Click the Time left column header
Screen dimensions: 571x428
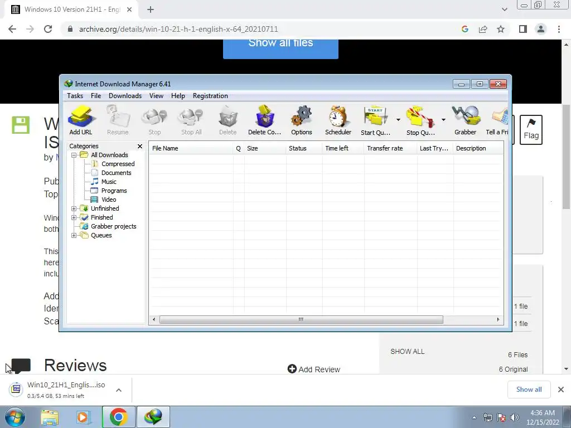tap(343, 148)
